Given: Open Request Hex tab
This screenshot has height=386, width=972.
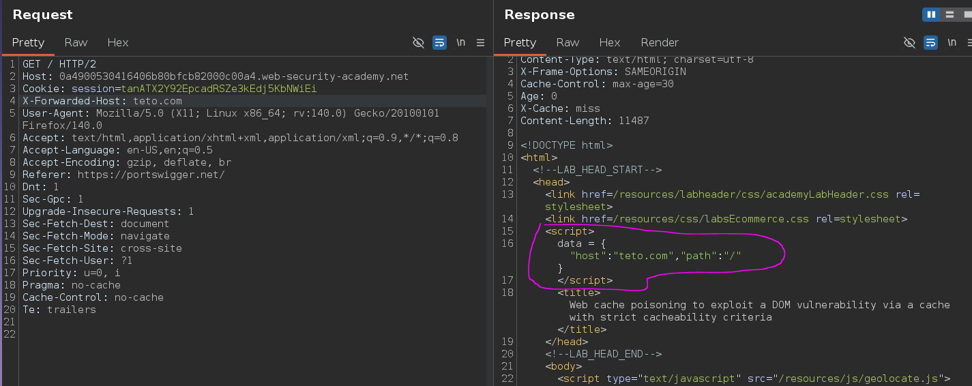Looking at the screenshot, I should pyautogui.click(x=118, y=42).
